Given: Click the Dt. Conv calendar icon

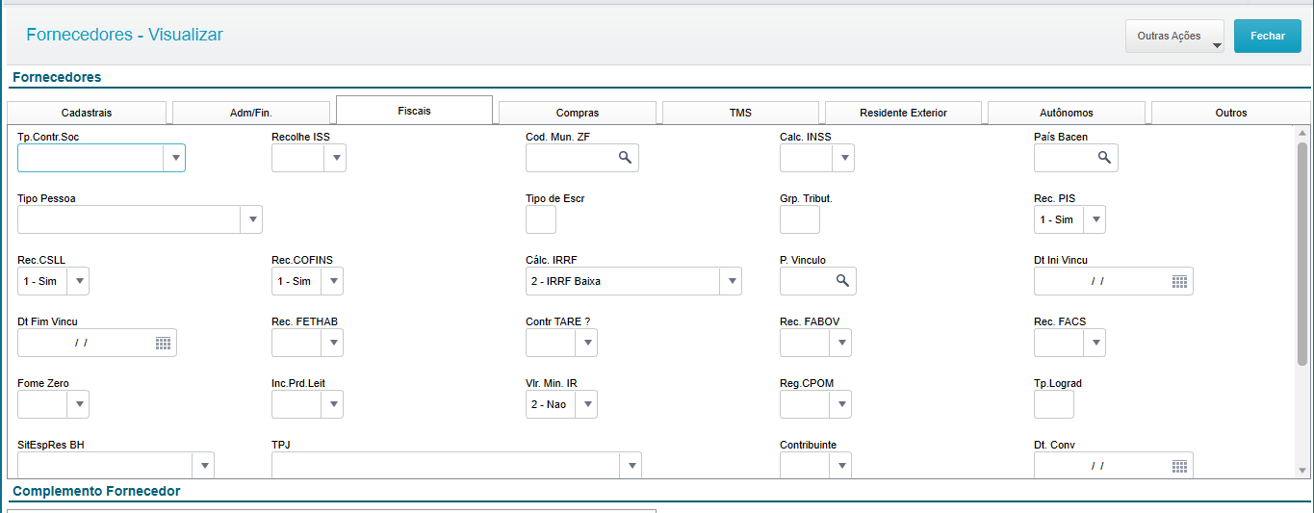Looking at the screenshot, I should (1179, 466).
